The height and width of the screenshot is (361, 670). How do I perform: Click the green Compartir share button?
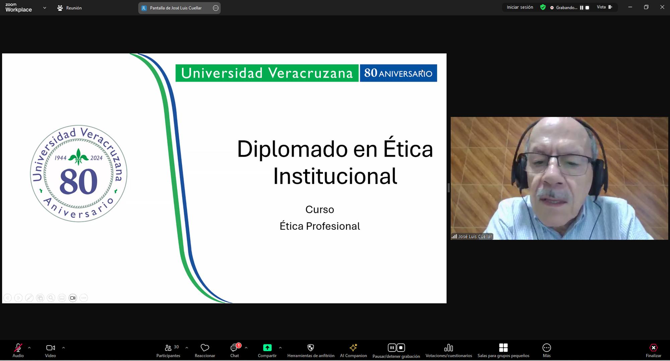(x=267, y=350)
